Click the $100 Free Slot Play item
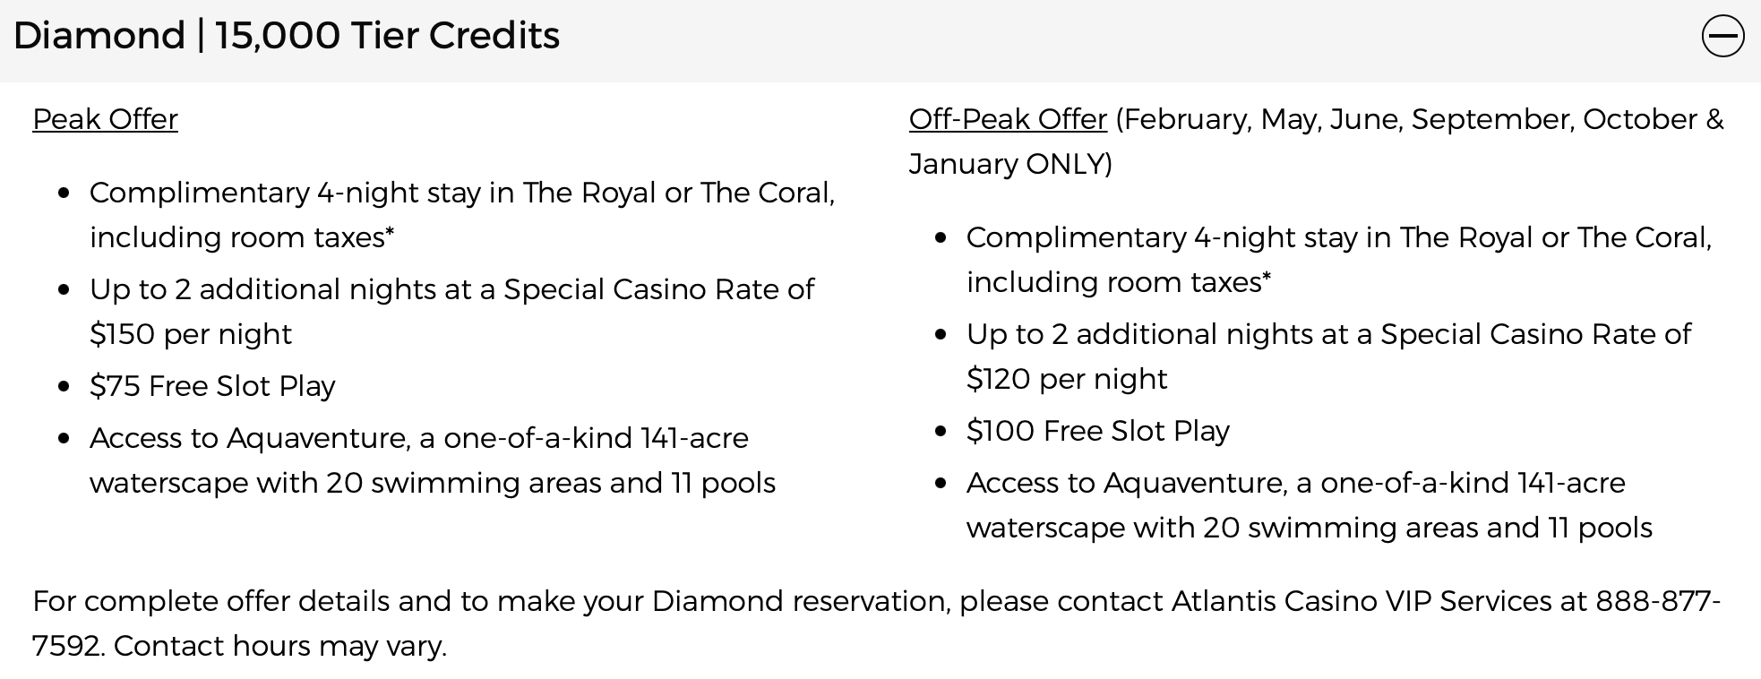 tap(1097, 431)
